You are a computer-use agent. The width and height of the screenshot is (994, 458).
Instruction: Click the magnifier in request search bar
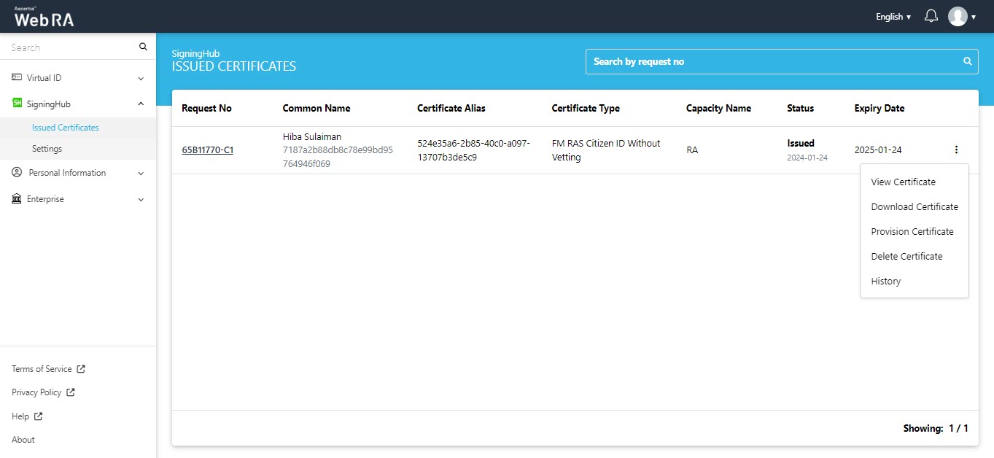pyautogui.click(x=968, y=61)
